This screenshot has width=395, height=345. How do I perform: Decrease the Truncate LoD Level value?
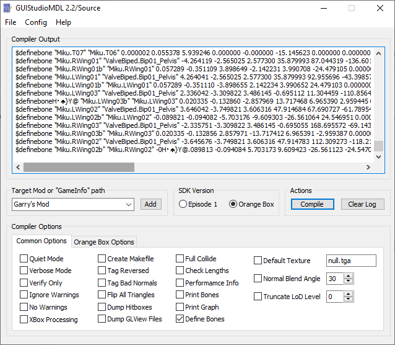349,300
